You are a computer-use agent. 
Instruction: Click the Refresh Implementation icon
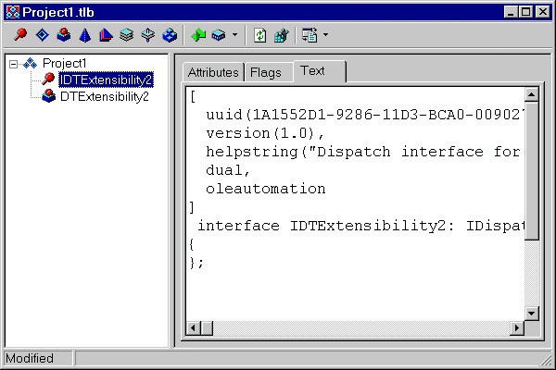click(260, 36)
